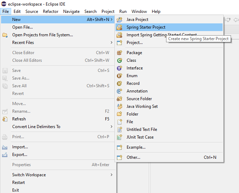The width and height of the screenshot is (239, 193).
Task: Click the Import icon in File menu
Action: [5, 147]
